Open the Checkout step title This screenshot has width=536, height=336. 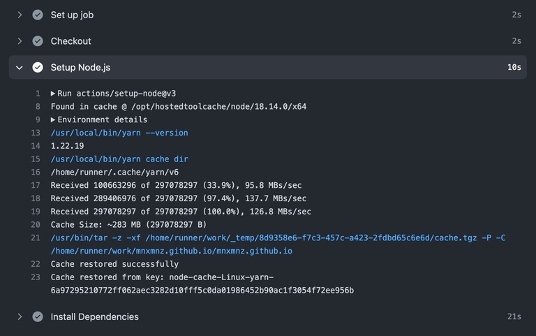pyautogui.click(x=70, y=41)
